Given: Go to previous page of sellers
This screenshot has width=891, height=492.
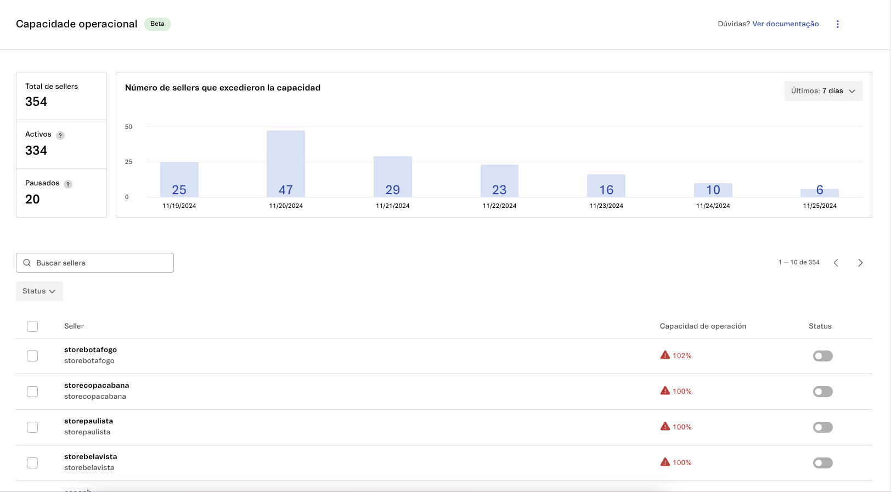Looking at the screenshot, I should 836,263.
